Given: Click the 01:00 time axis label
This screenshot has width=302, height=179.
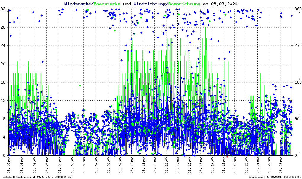Looking at the screenshot, I should tap(21, 165).
